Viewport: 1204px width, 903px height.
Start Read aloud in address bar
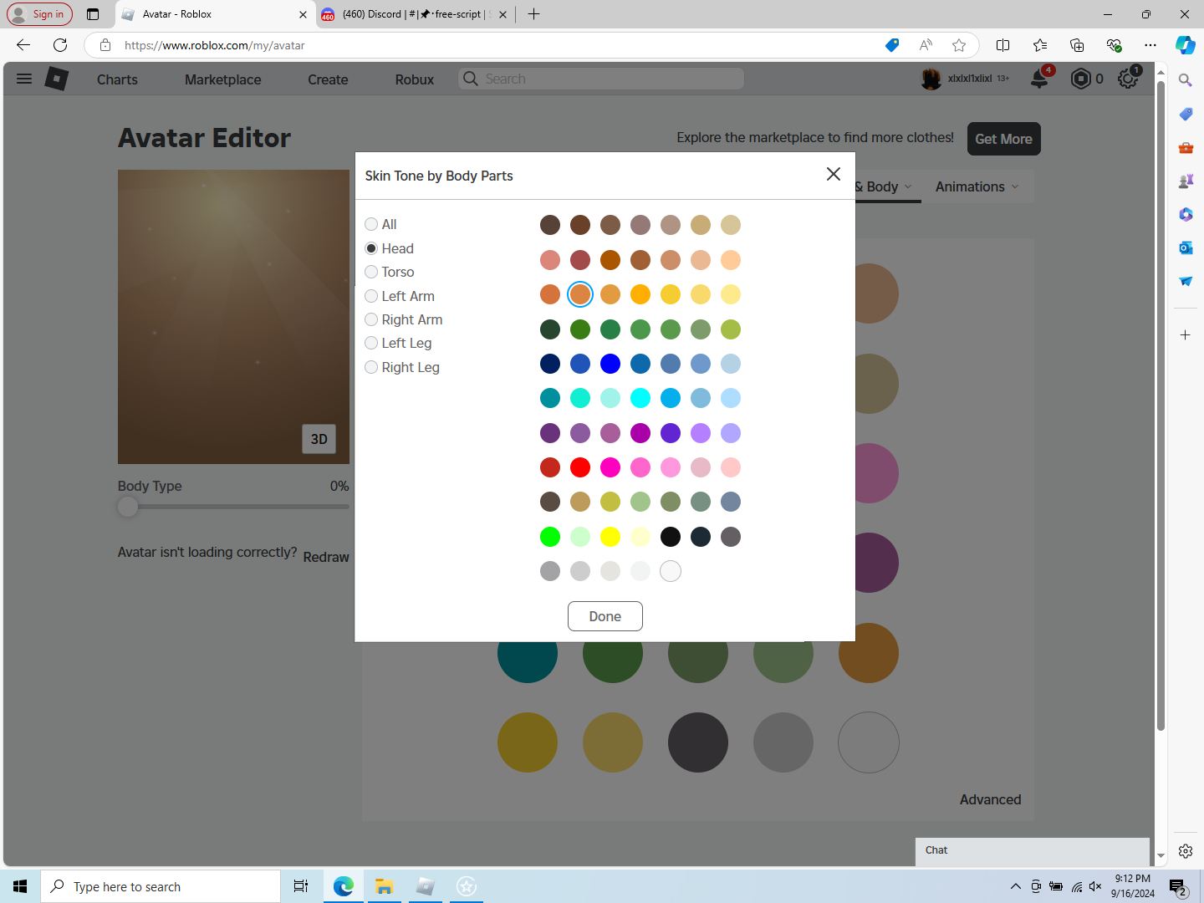926,45
